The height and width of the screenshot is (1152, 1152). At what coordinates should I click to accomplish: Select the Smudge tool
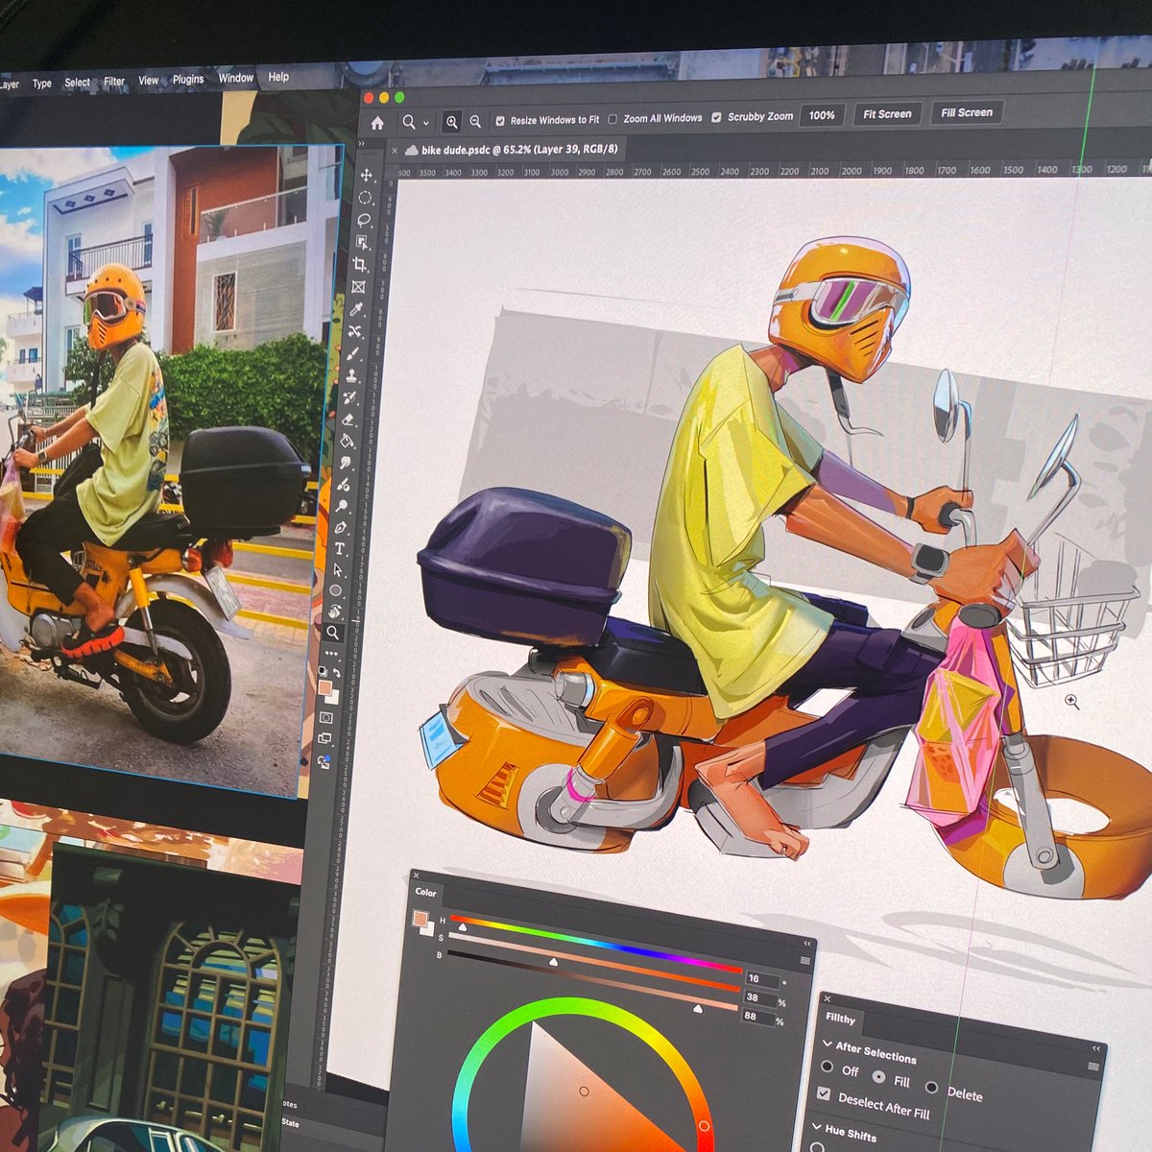click(346, 462)
